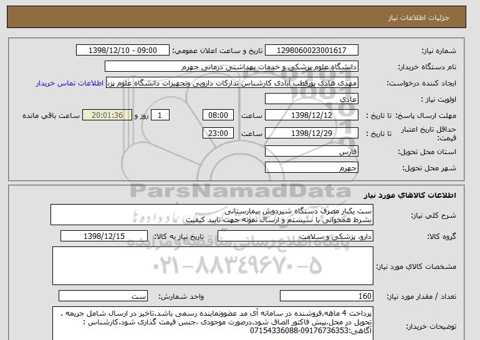This screenshot has width=480, height=340.
Task: Click the request creator field مهدی هادی پورقطب آبادی
Action: pos(232,83)
